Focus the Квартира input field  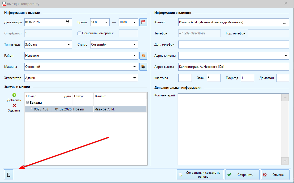(x=185, y=78)
